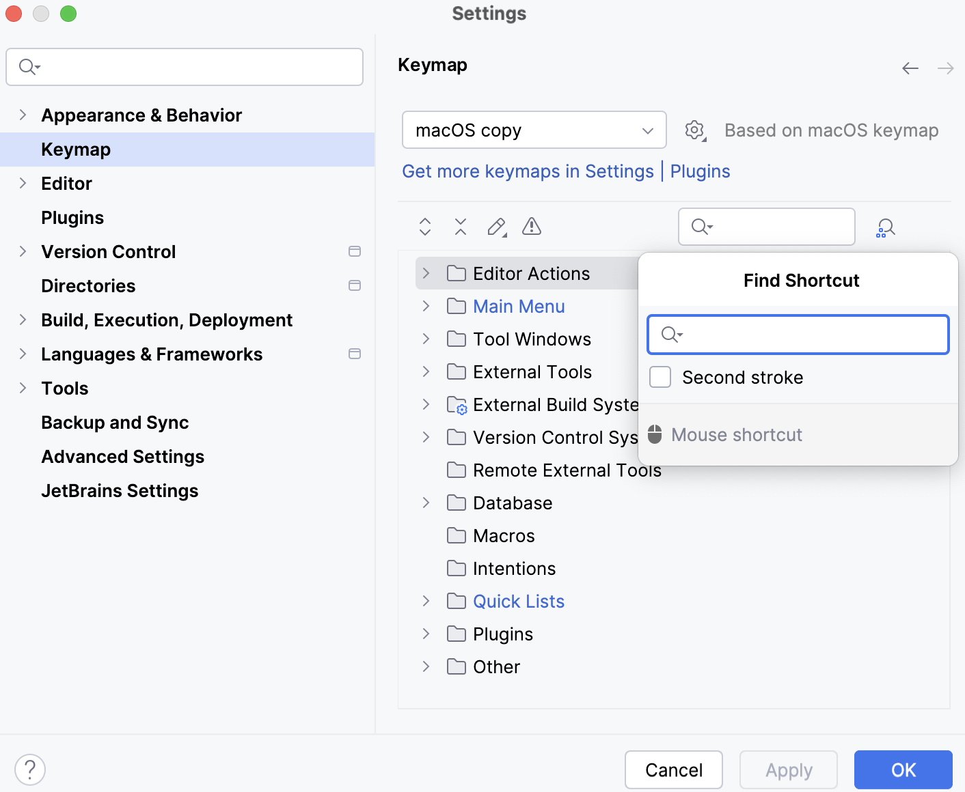Screen dimensions: 965x792
Task: Toggle the Version Control pane visibility icon
Action: tap(355, 251)
